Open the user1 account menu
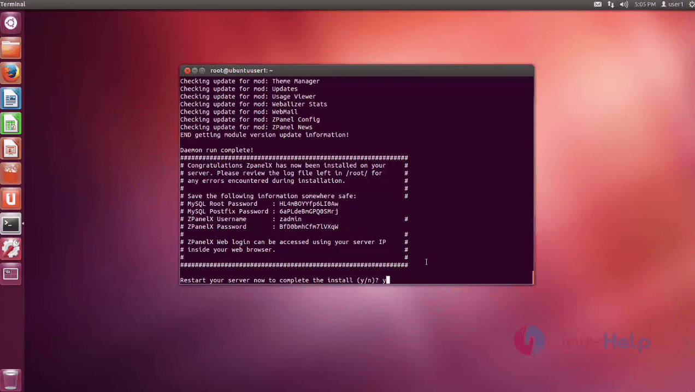This screenshot has width=695, height=392. pos(672,4)
